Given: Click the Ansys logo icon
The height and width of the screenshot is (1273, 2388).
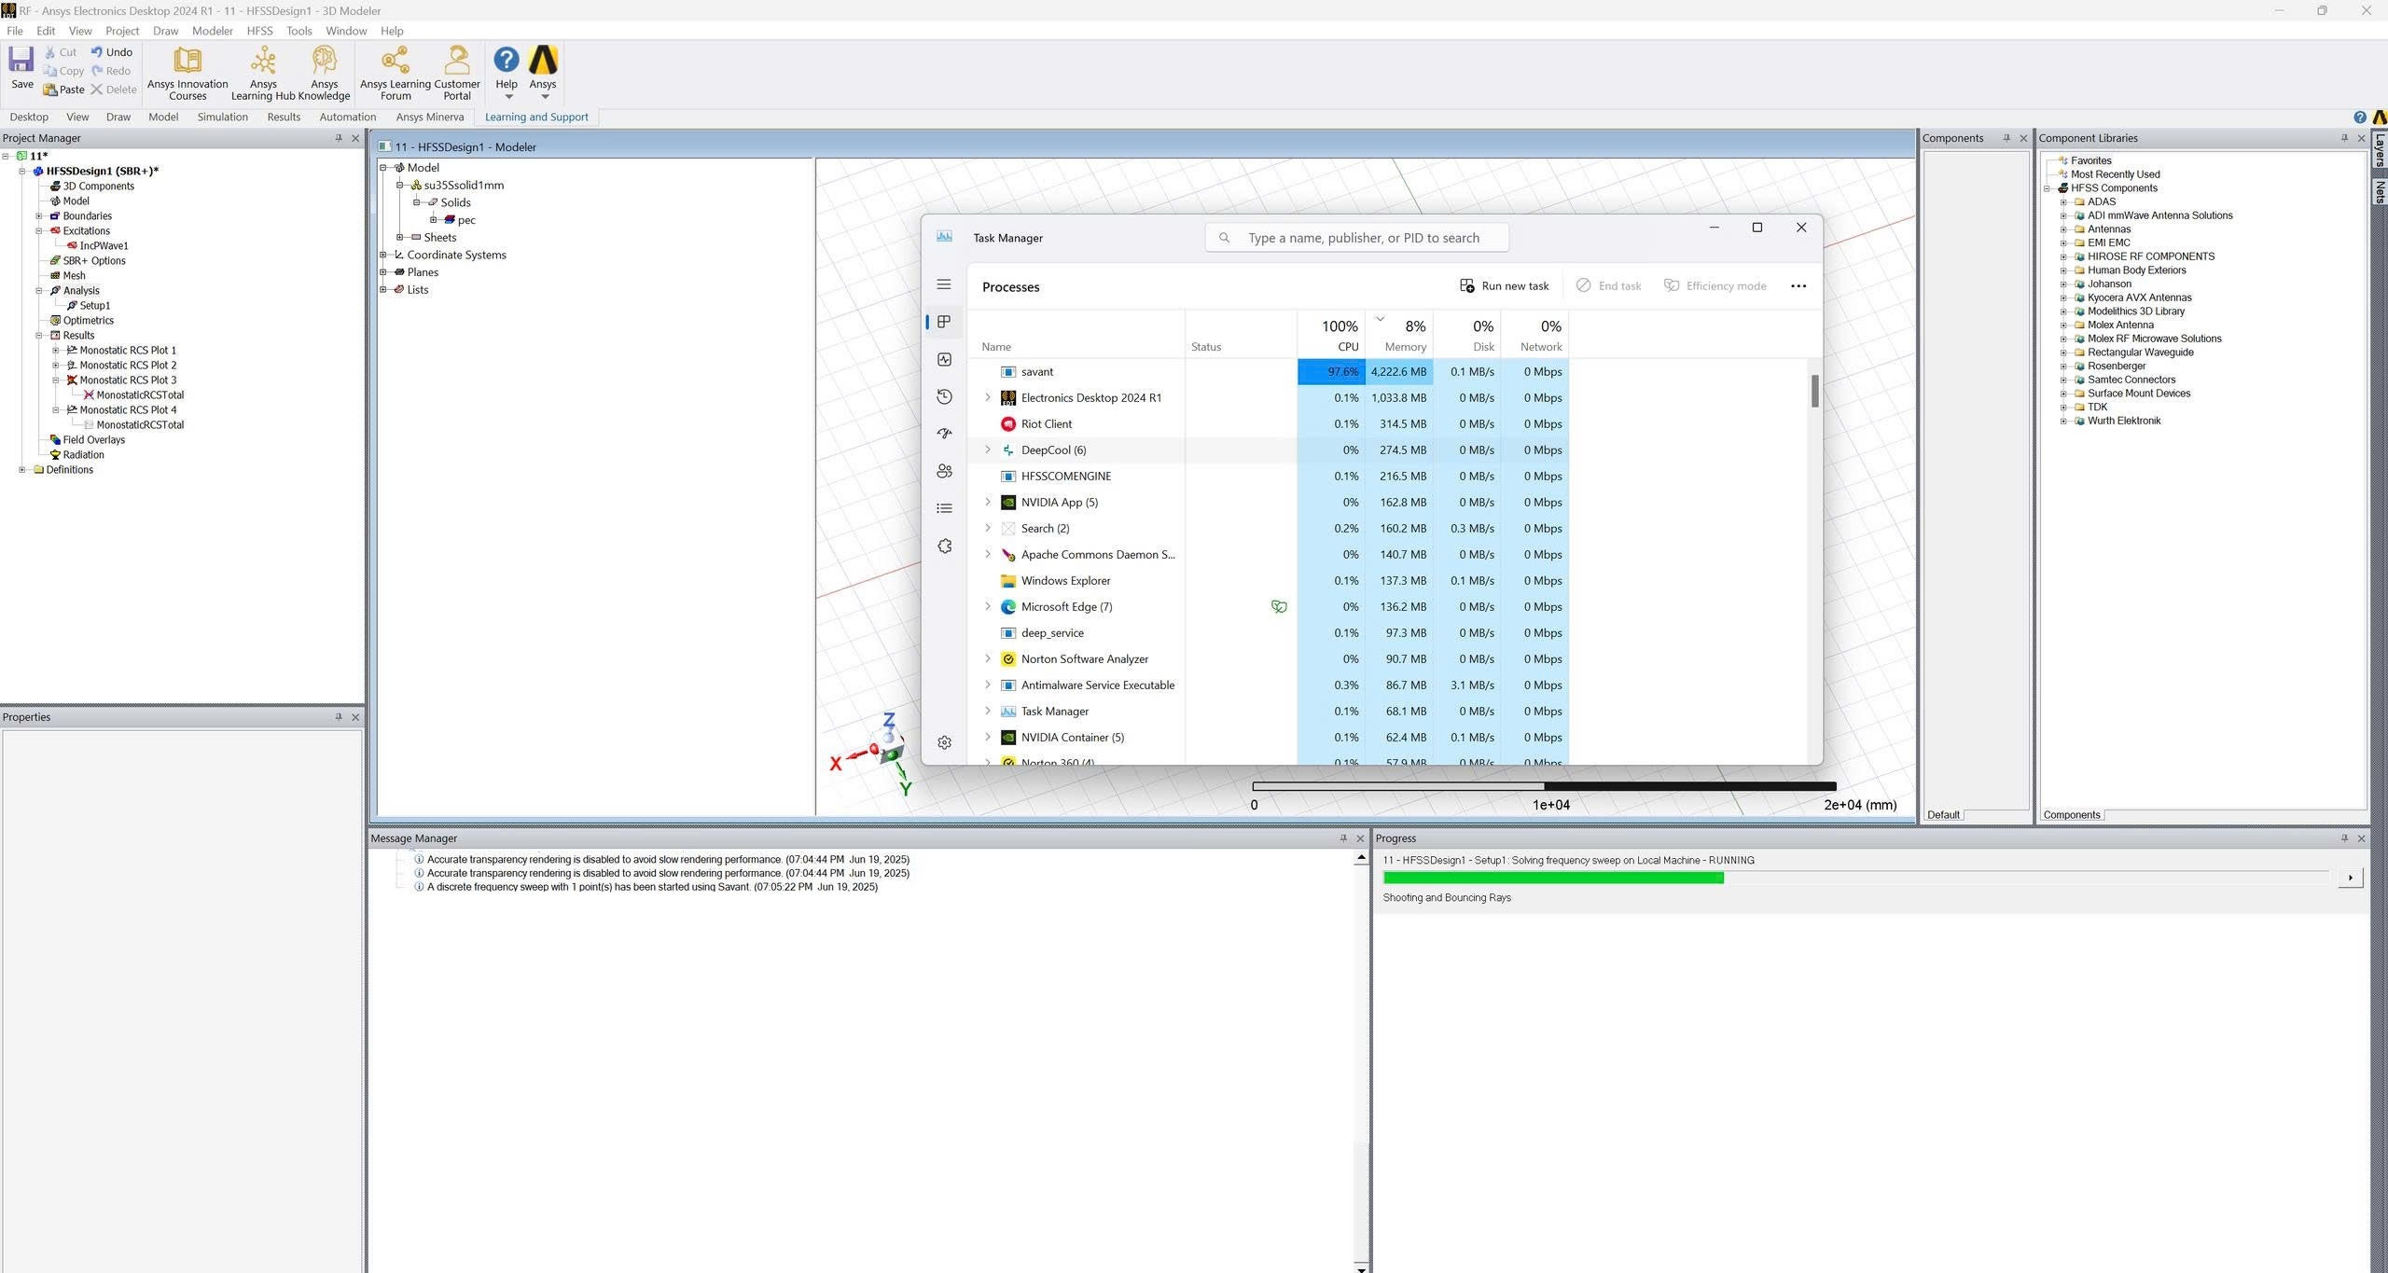Looking at the screenshot, I should click(x=543, y=60).
